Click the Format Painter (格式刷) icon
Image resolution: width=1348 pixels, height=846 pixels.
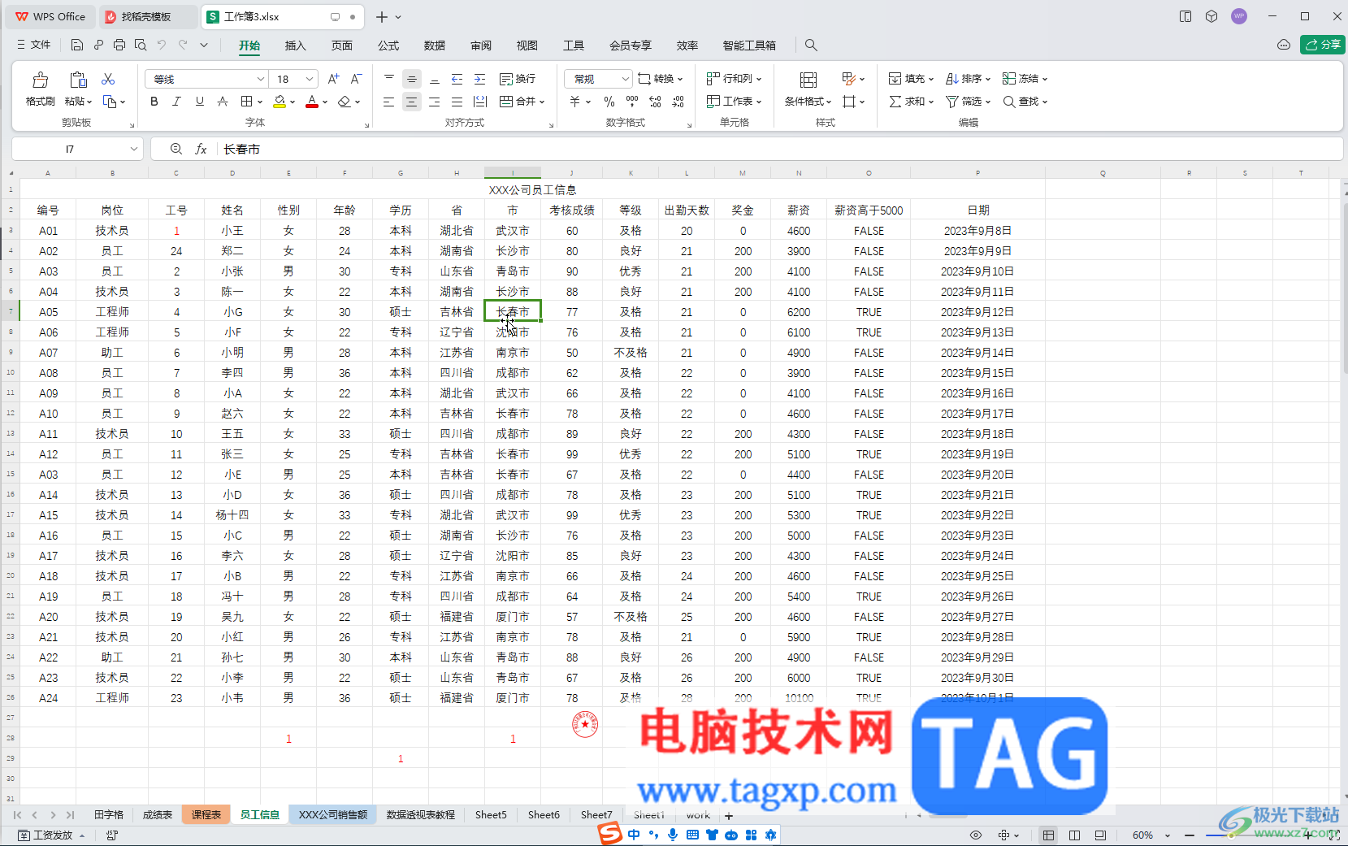[x=40, y=80]
